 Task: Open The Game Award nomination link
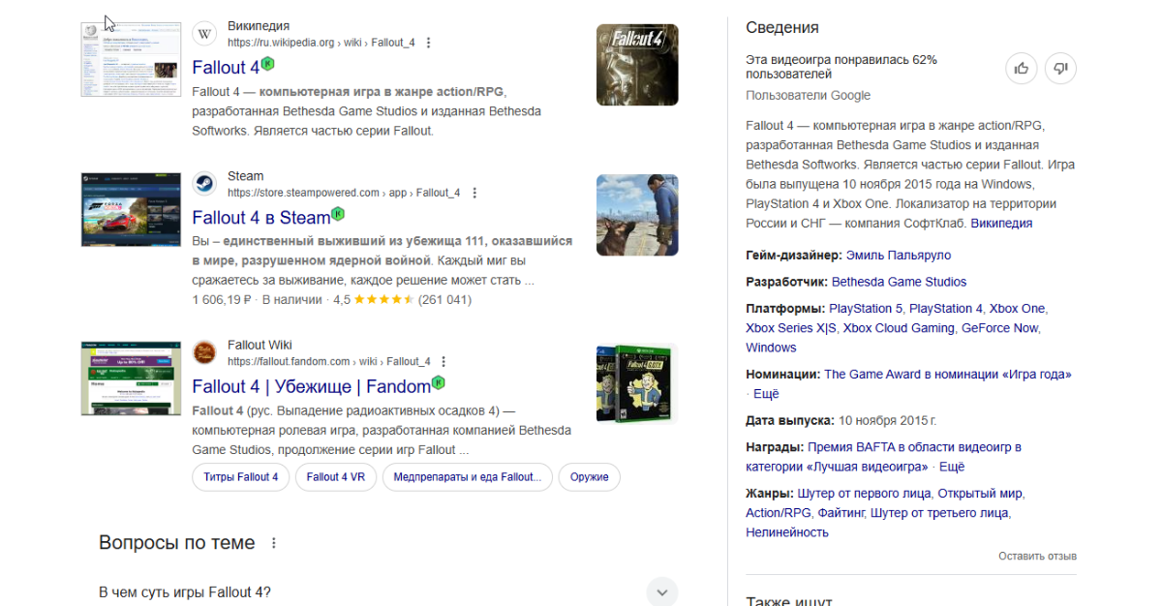point(948,375)
